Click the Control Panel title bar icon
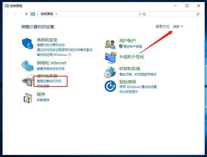The width and height of the screenshot is (207, 157). pyautogui.click(x=7, y=6)
